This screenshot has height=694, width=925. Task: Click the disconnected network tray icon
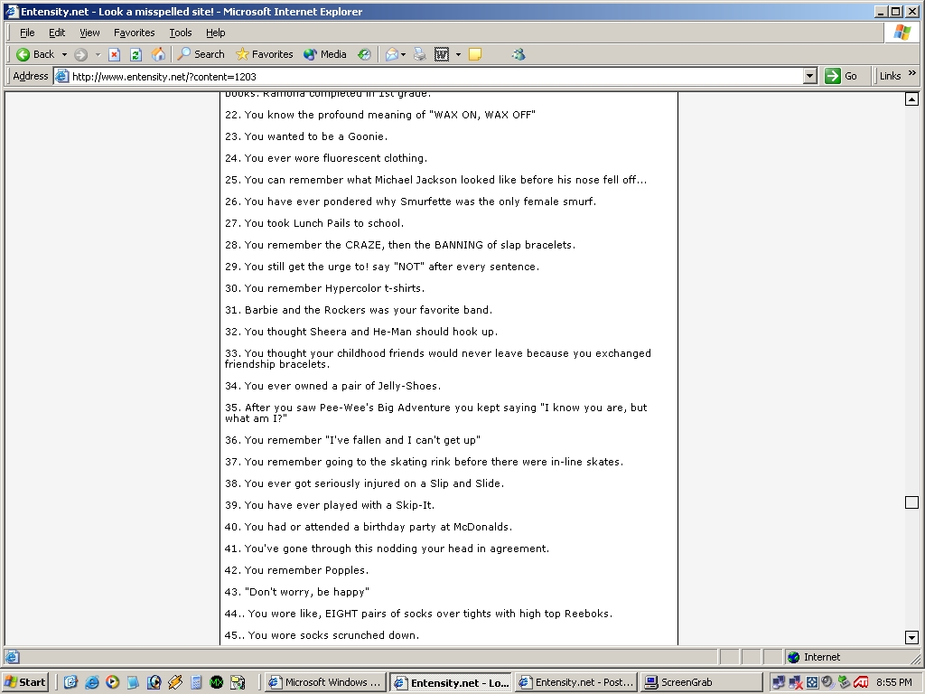tap(795, 682)
